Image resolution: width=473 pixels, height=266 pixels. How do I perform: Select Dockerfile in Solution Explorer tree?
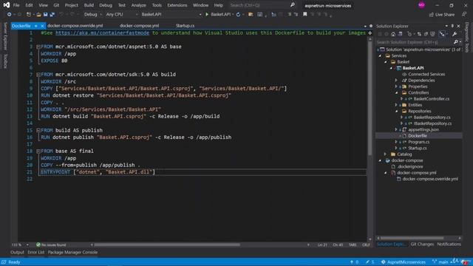point(417,136)
